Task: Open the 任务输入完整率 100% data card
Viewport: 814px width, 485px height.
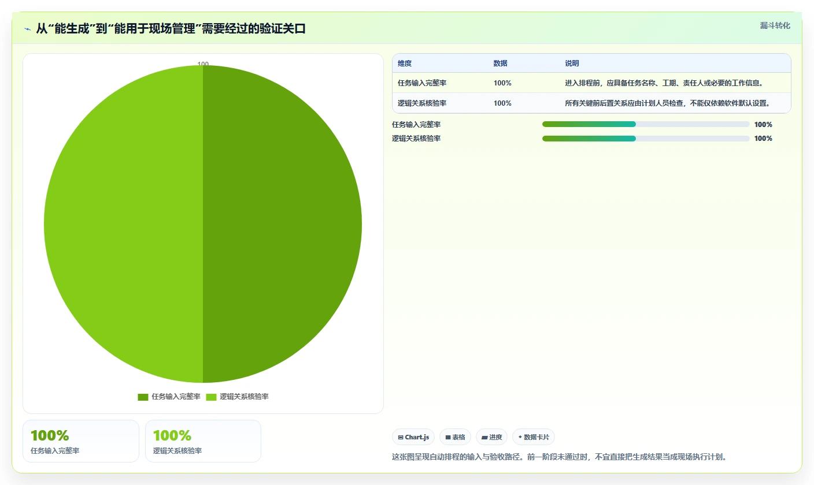Action: pos(81,441)
